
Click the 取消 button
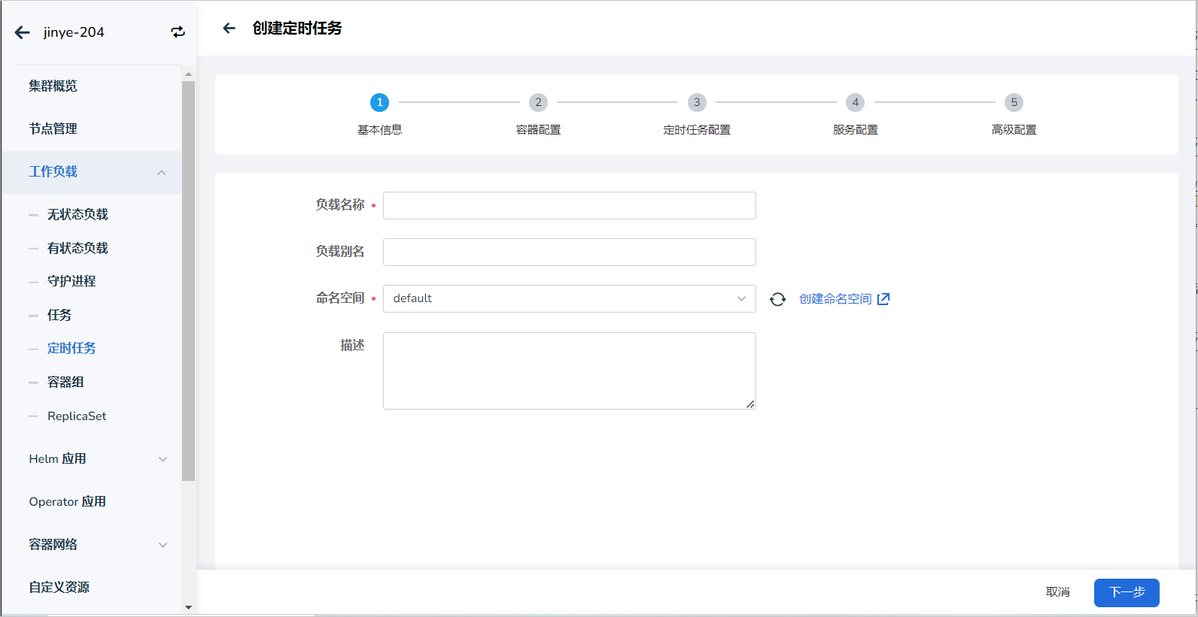click(x=1057, y=592)
